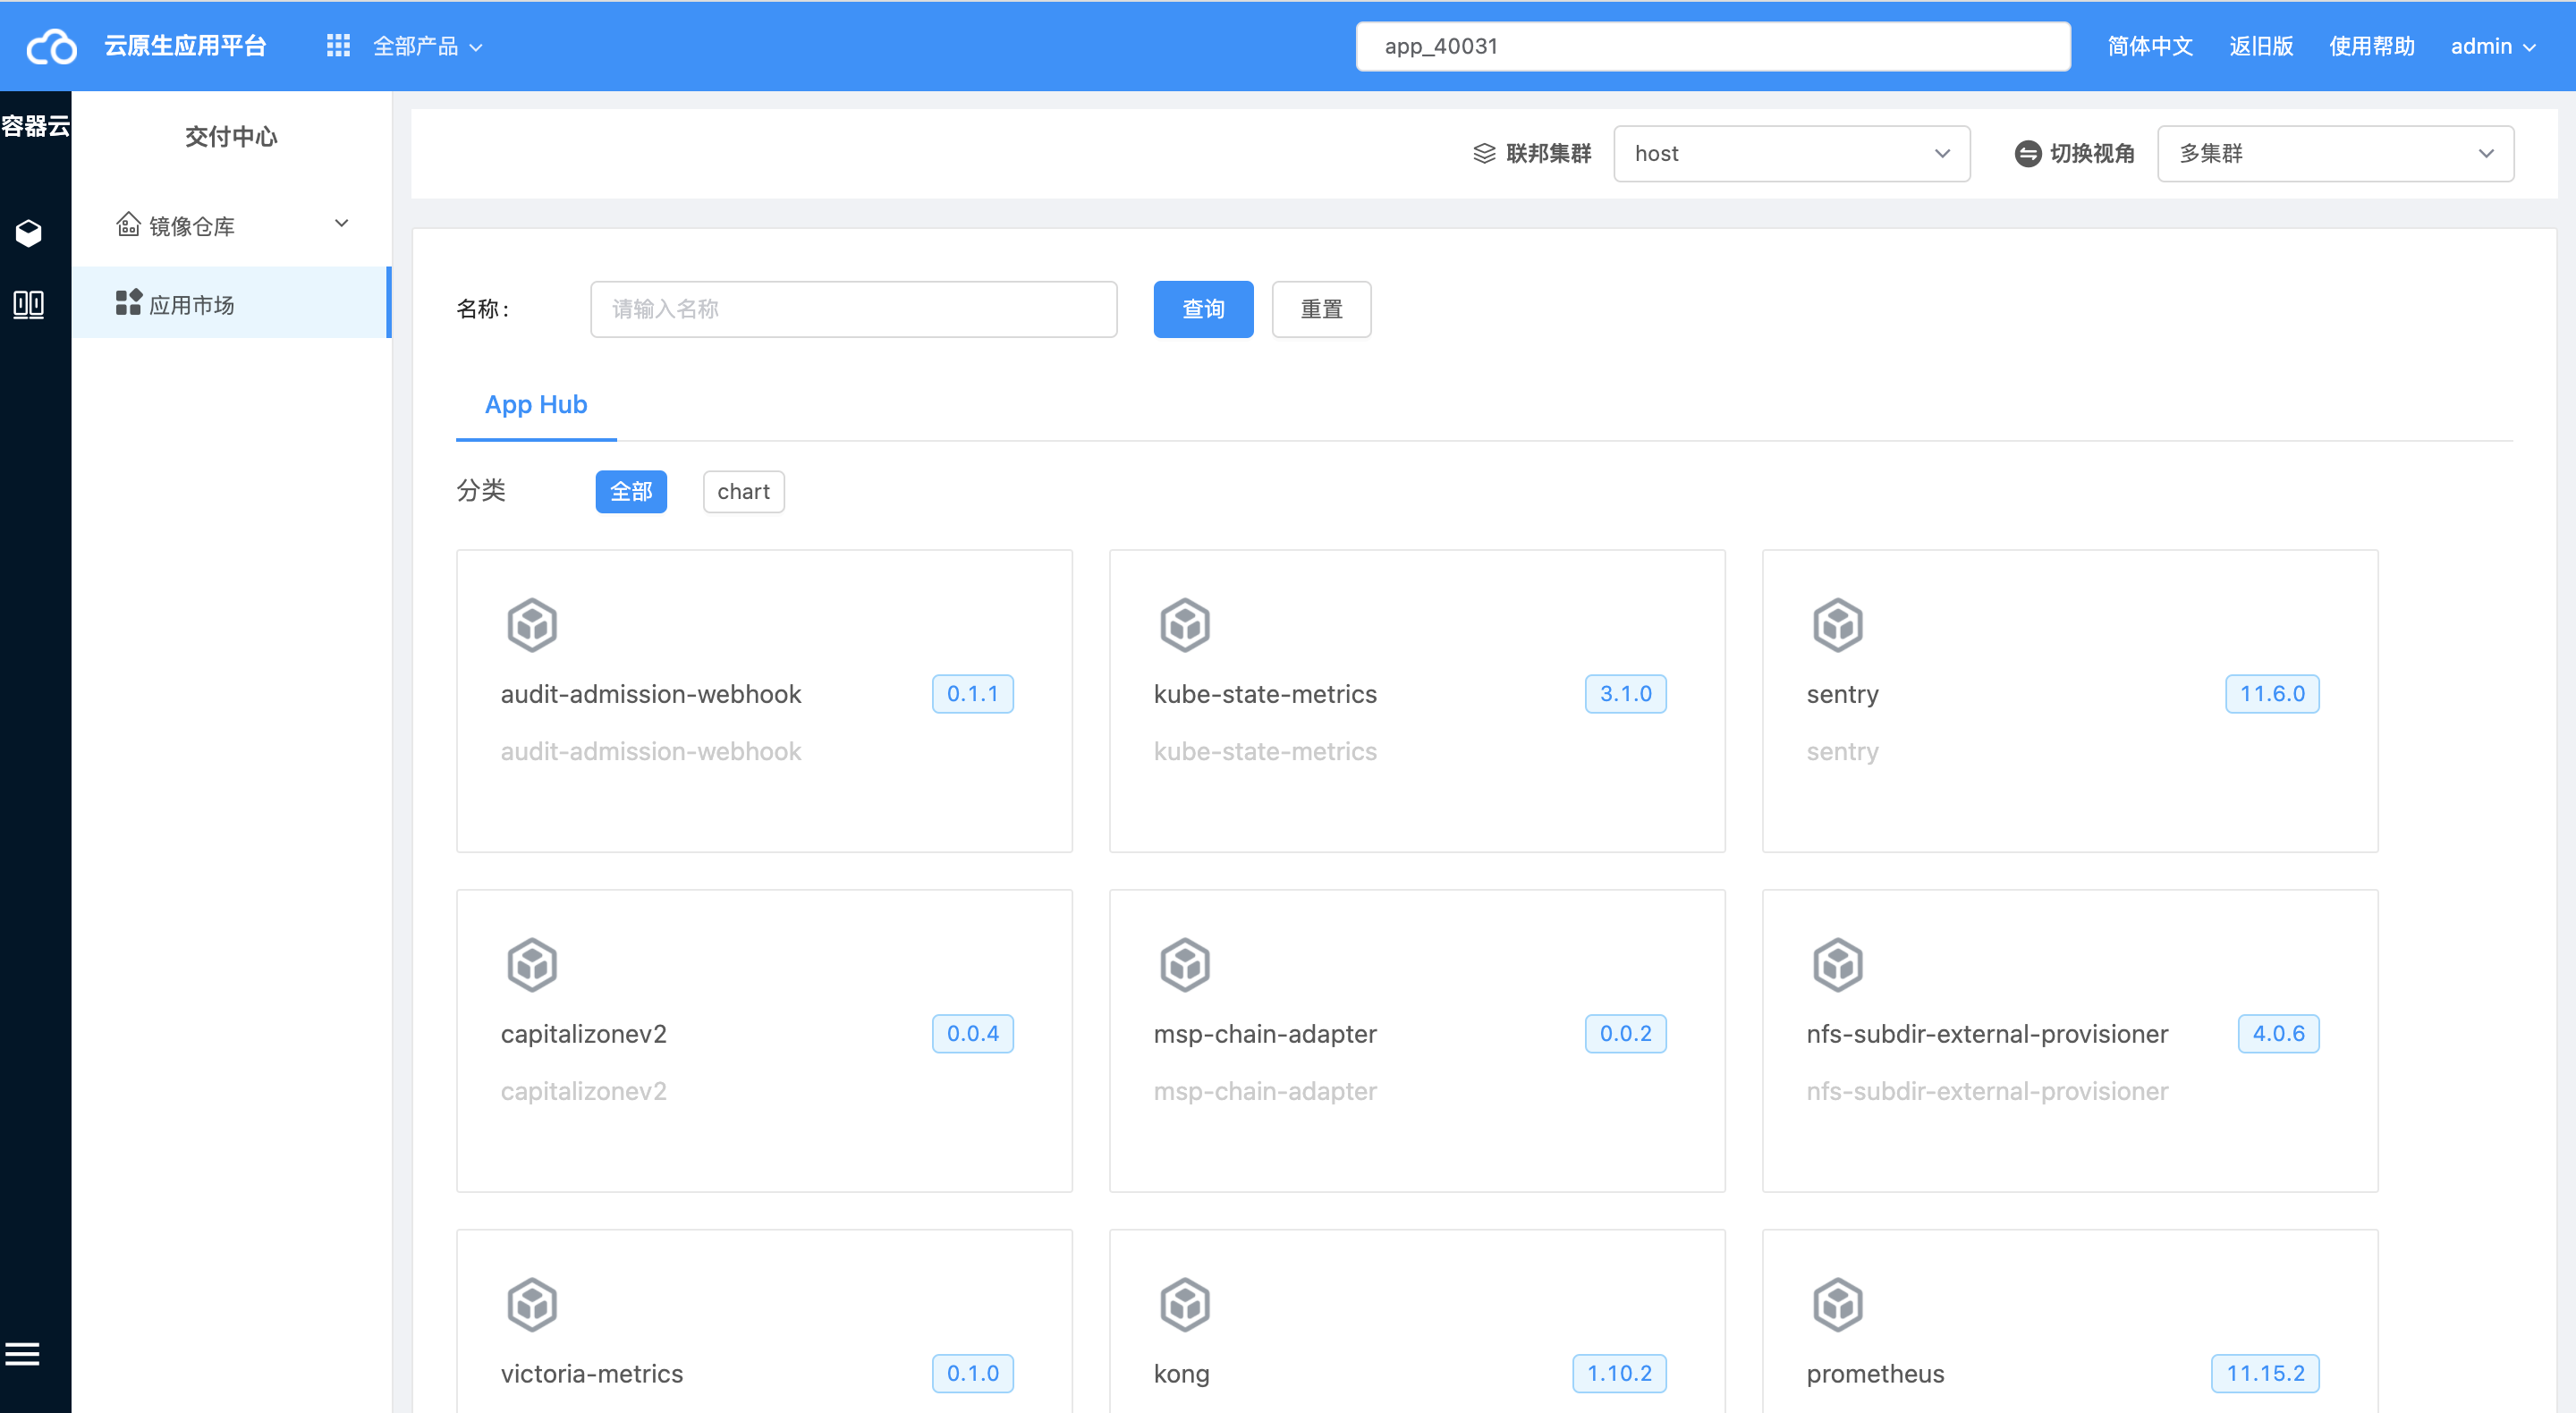This screenshot has height=1413, width=2576.
Task: Click the gray msp-chain-adapter description text
Action: click(x=1265, y=1091)
